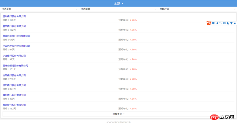The width and height of the screenshot is (237, 123).
Task: Open 洛阳银行股份有限公司 link with 285-day term
Action: coord(14,76)
